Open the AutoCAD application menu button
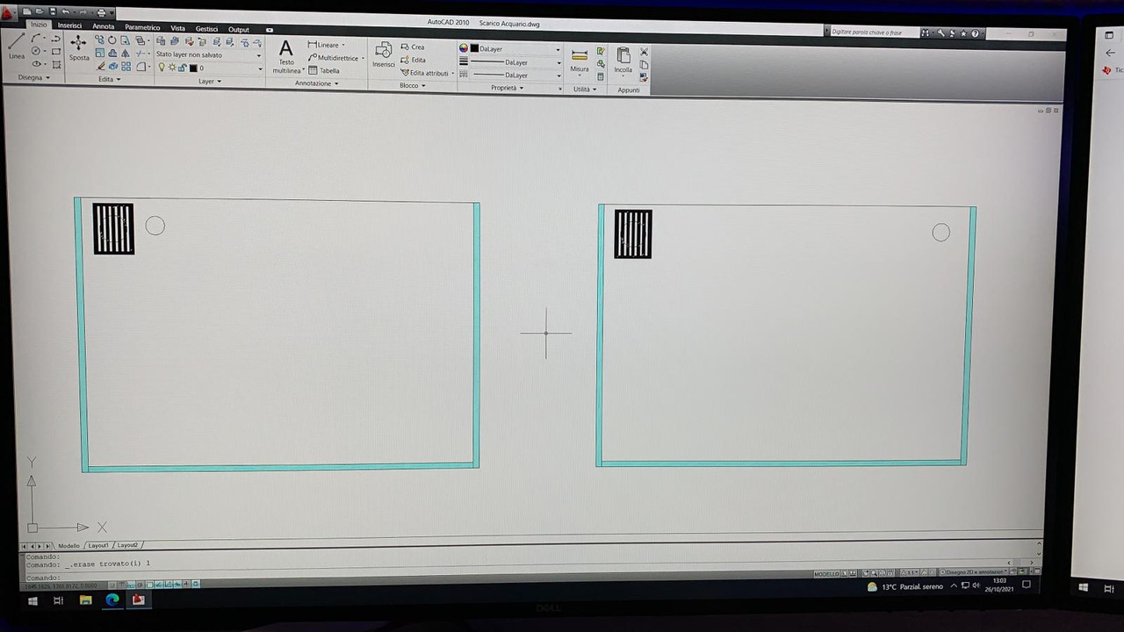The height and width of the screenshot is (632, 1124). (7, 13)
